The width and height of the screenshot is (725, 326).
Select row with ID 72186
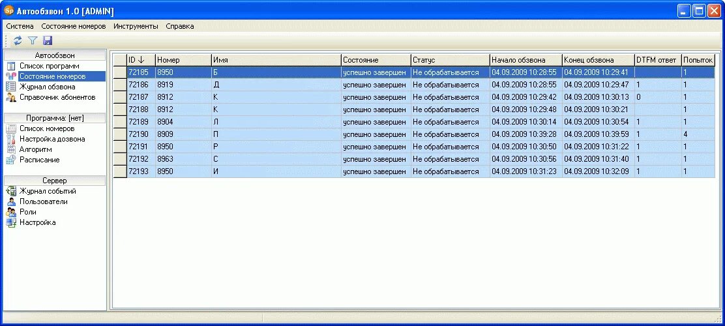[414, 85]
